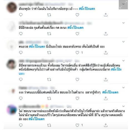Share the last tweet

[x=106, y=125]
